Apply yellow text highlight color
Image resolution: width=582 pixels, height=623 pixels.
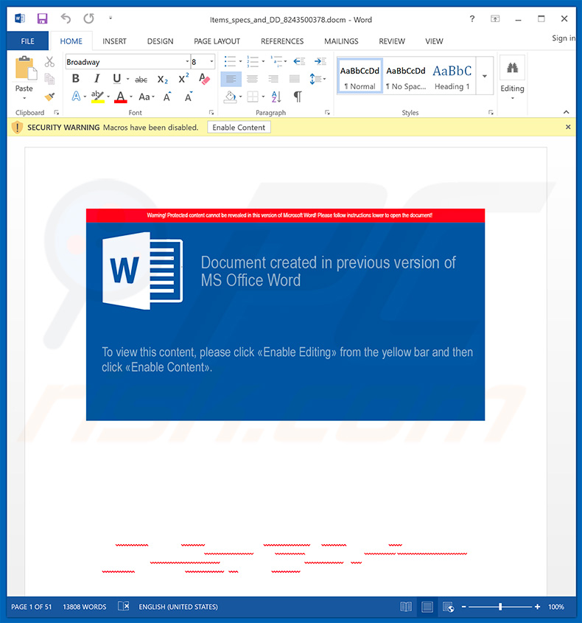point(98,97)
